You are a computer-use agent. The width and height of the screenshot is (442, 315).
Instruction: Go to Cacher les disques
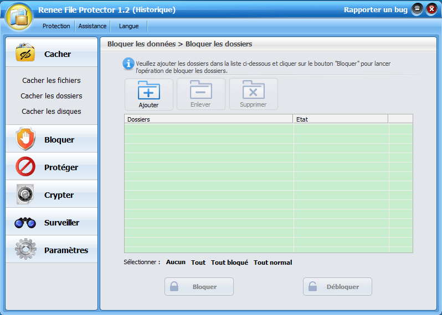point(52,111)
